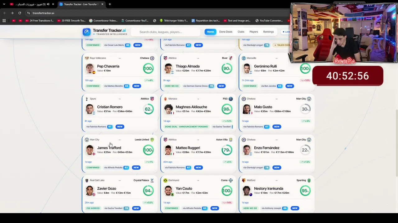The image size is (398, 223).
Task: Click the NEW badge on James Trafford card
Action: tap(136, 168)
